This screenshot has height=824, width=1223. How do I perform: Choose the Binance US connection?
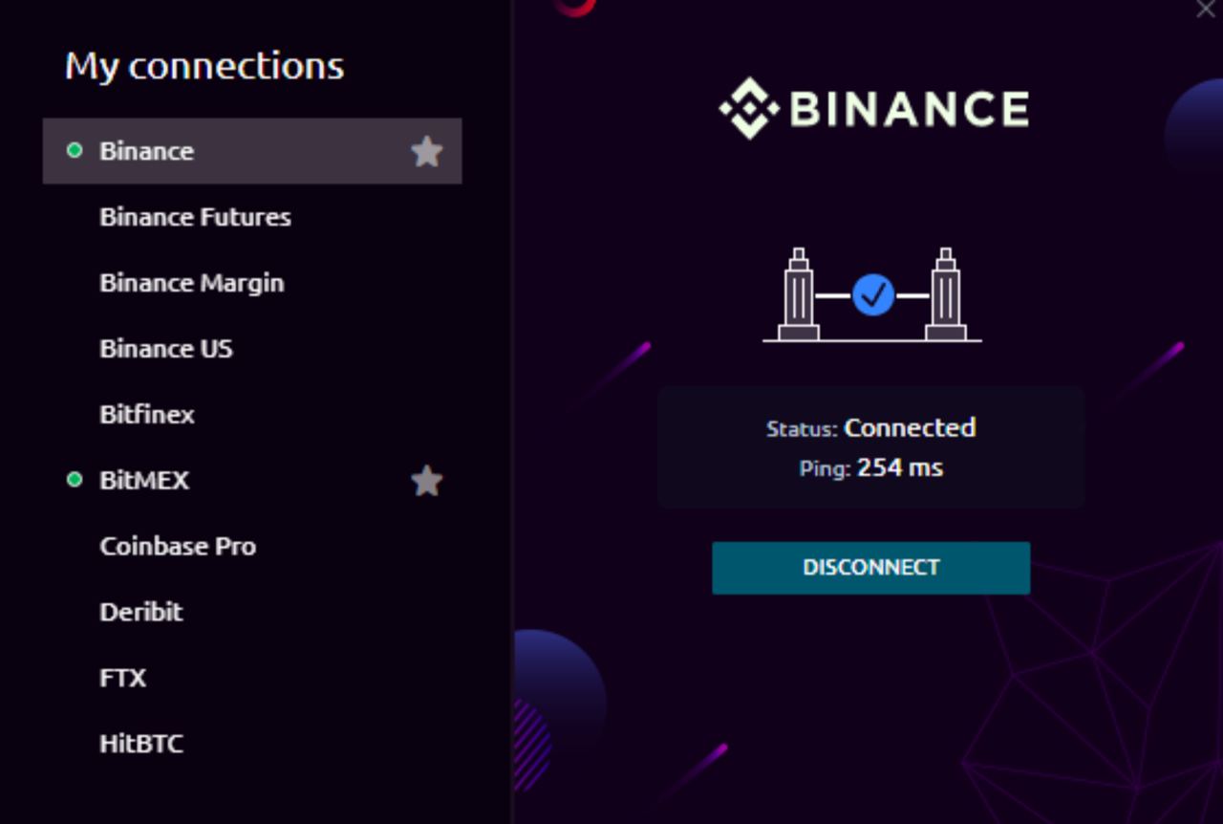166,349
